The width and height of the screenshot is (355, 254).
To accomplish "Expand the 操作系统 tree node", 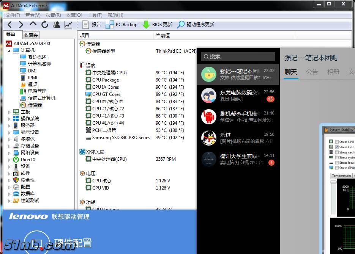I will pos(9,119).
